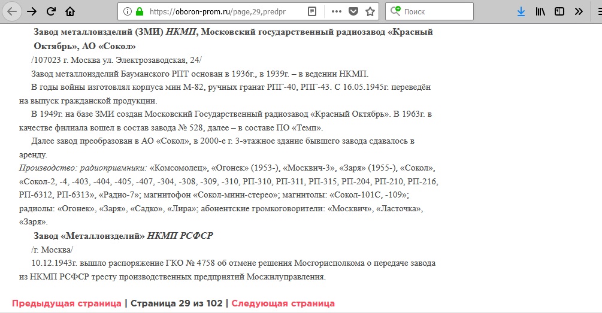This screenshot has width=602, height=313.
Task: Toggle the sidebar view
Action: pyautogui.click(x=559, y=11)
